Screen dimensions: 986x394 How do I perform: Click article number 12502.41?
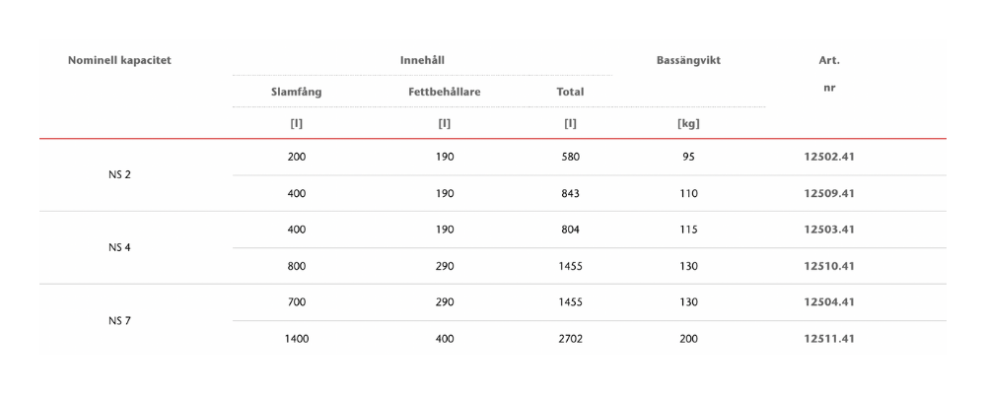coord(829,157)
